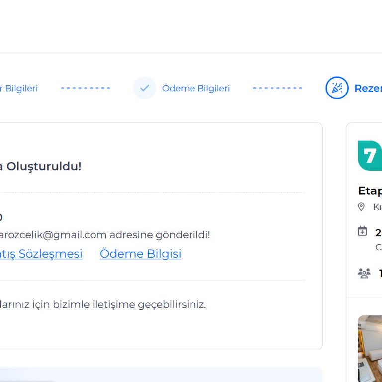Select the Ödeme Bilgileri step label

[196, 88]
